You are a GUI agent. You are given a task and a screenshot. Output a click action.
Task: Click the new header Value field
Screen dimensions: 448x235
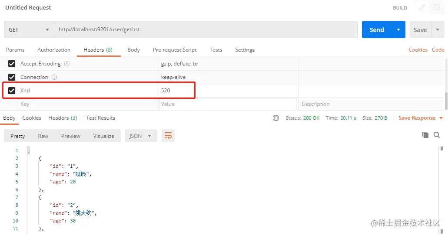click(228, 104)
